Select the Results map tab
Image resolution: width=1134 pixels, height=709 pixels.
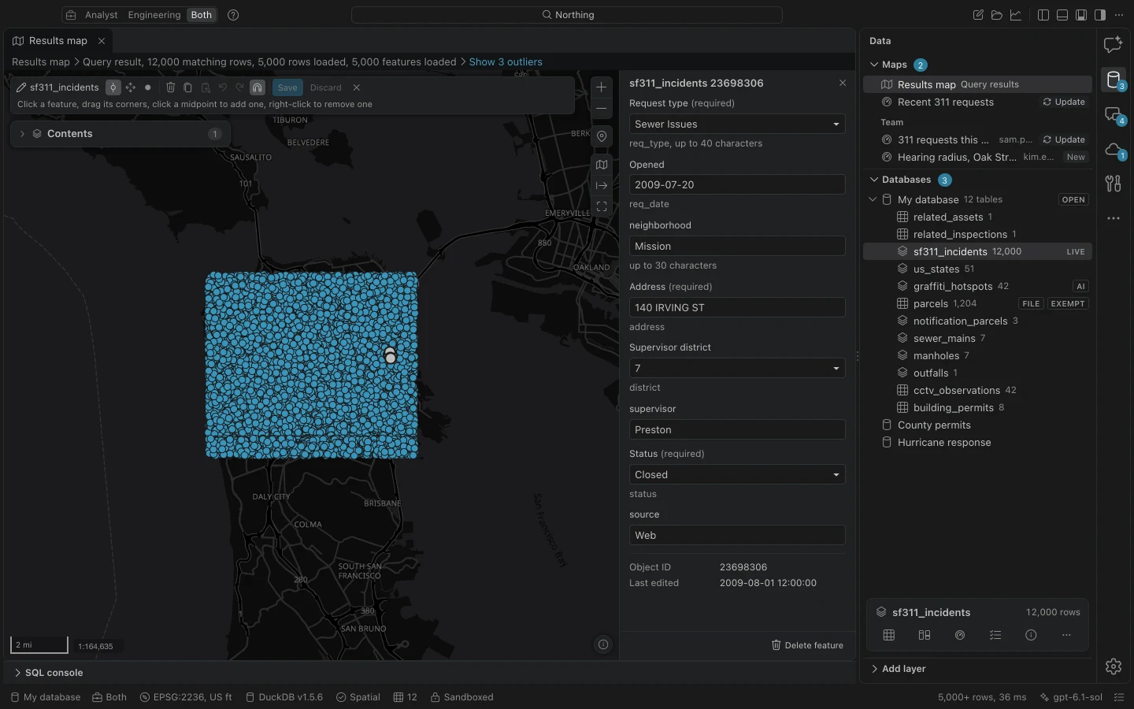57,41
